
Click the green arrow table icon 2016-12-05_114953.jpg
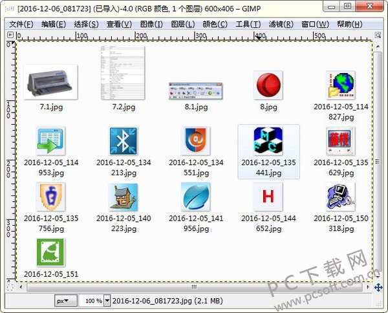click(50, 141)
